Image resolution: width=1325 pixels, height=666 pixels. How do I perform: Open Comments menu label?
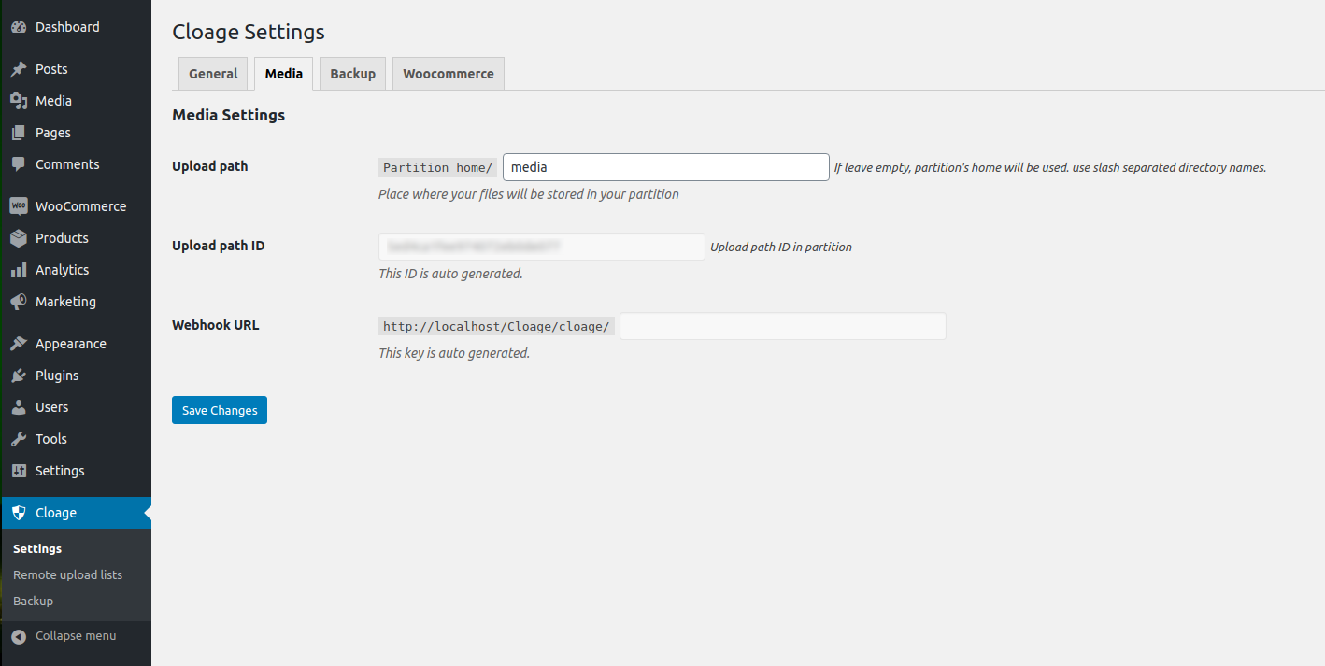click(67, 164)
